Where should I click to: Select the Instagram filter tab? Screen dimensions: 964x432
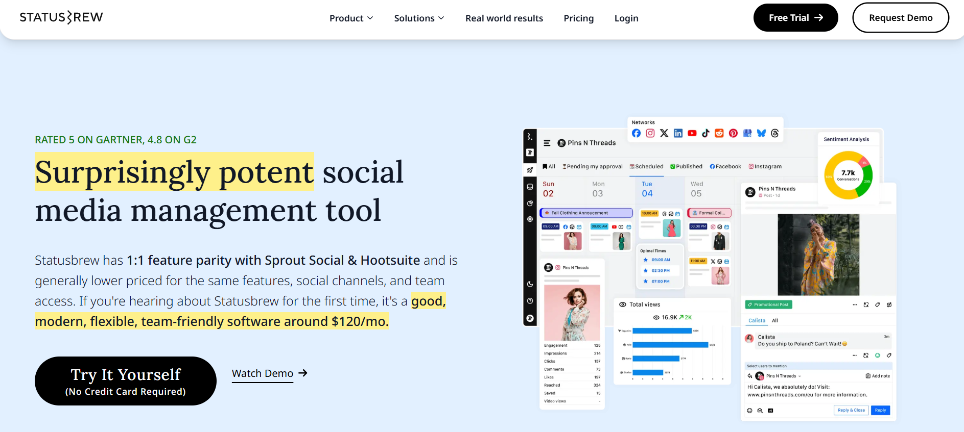point(765,166)
